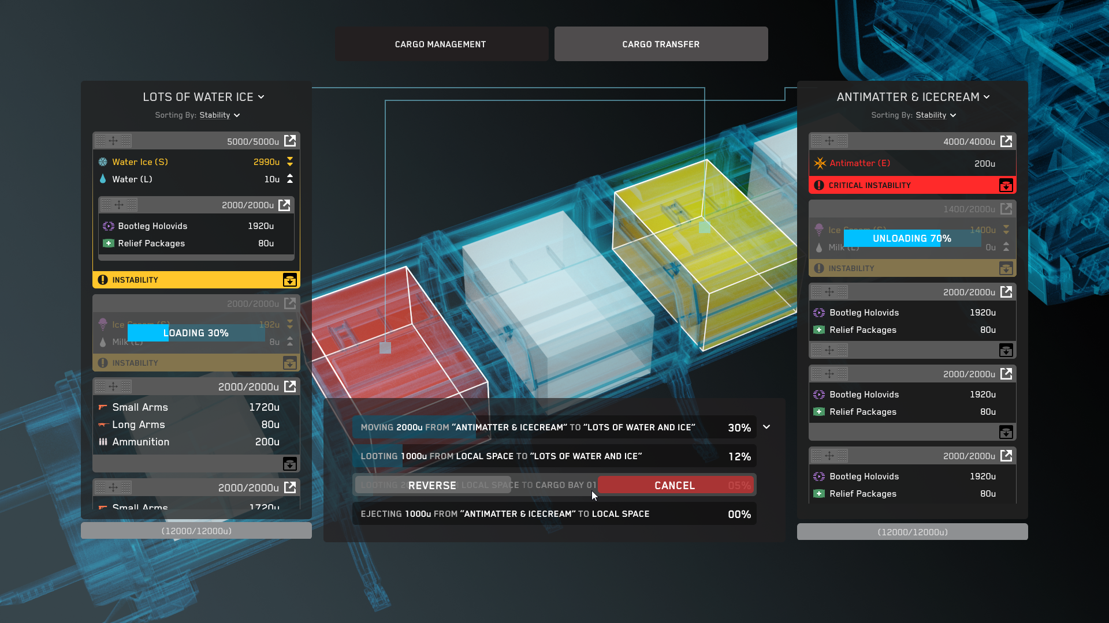Select the Cargo Transfer tab
1109x623 pixels.
click(x=661, y=44)
